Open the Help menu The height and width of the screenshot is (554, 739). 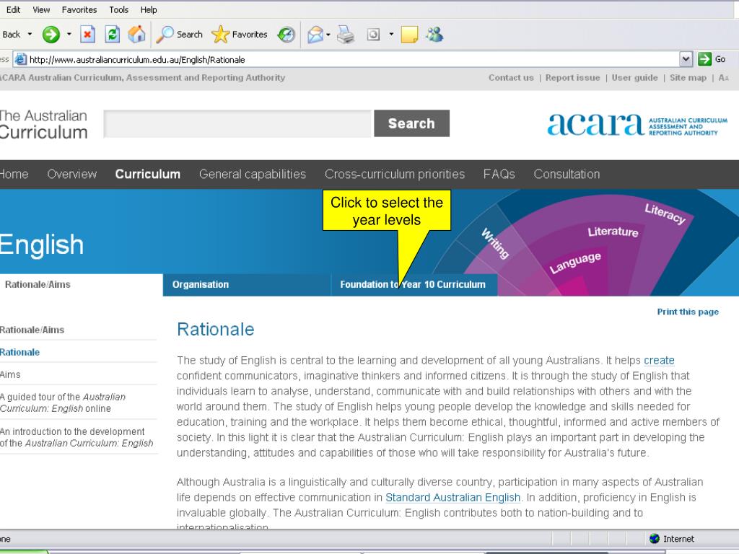[x=149, y=9]
